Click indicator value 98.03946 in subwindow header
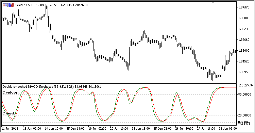The height and width of the screenshot is (133, 255). (x=81, y=87)
